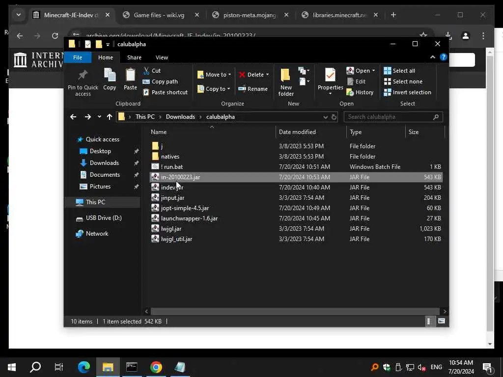Open Microsoft Edge from the taskbar
The width and height of the screenshot is (503, 377).
point(84,367)
